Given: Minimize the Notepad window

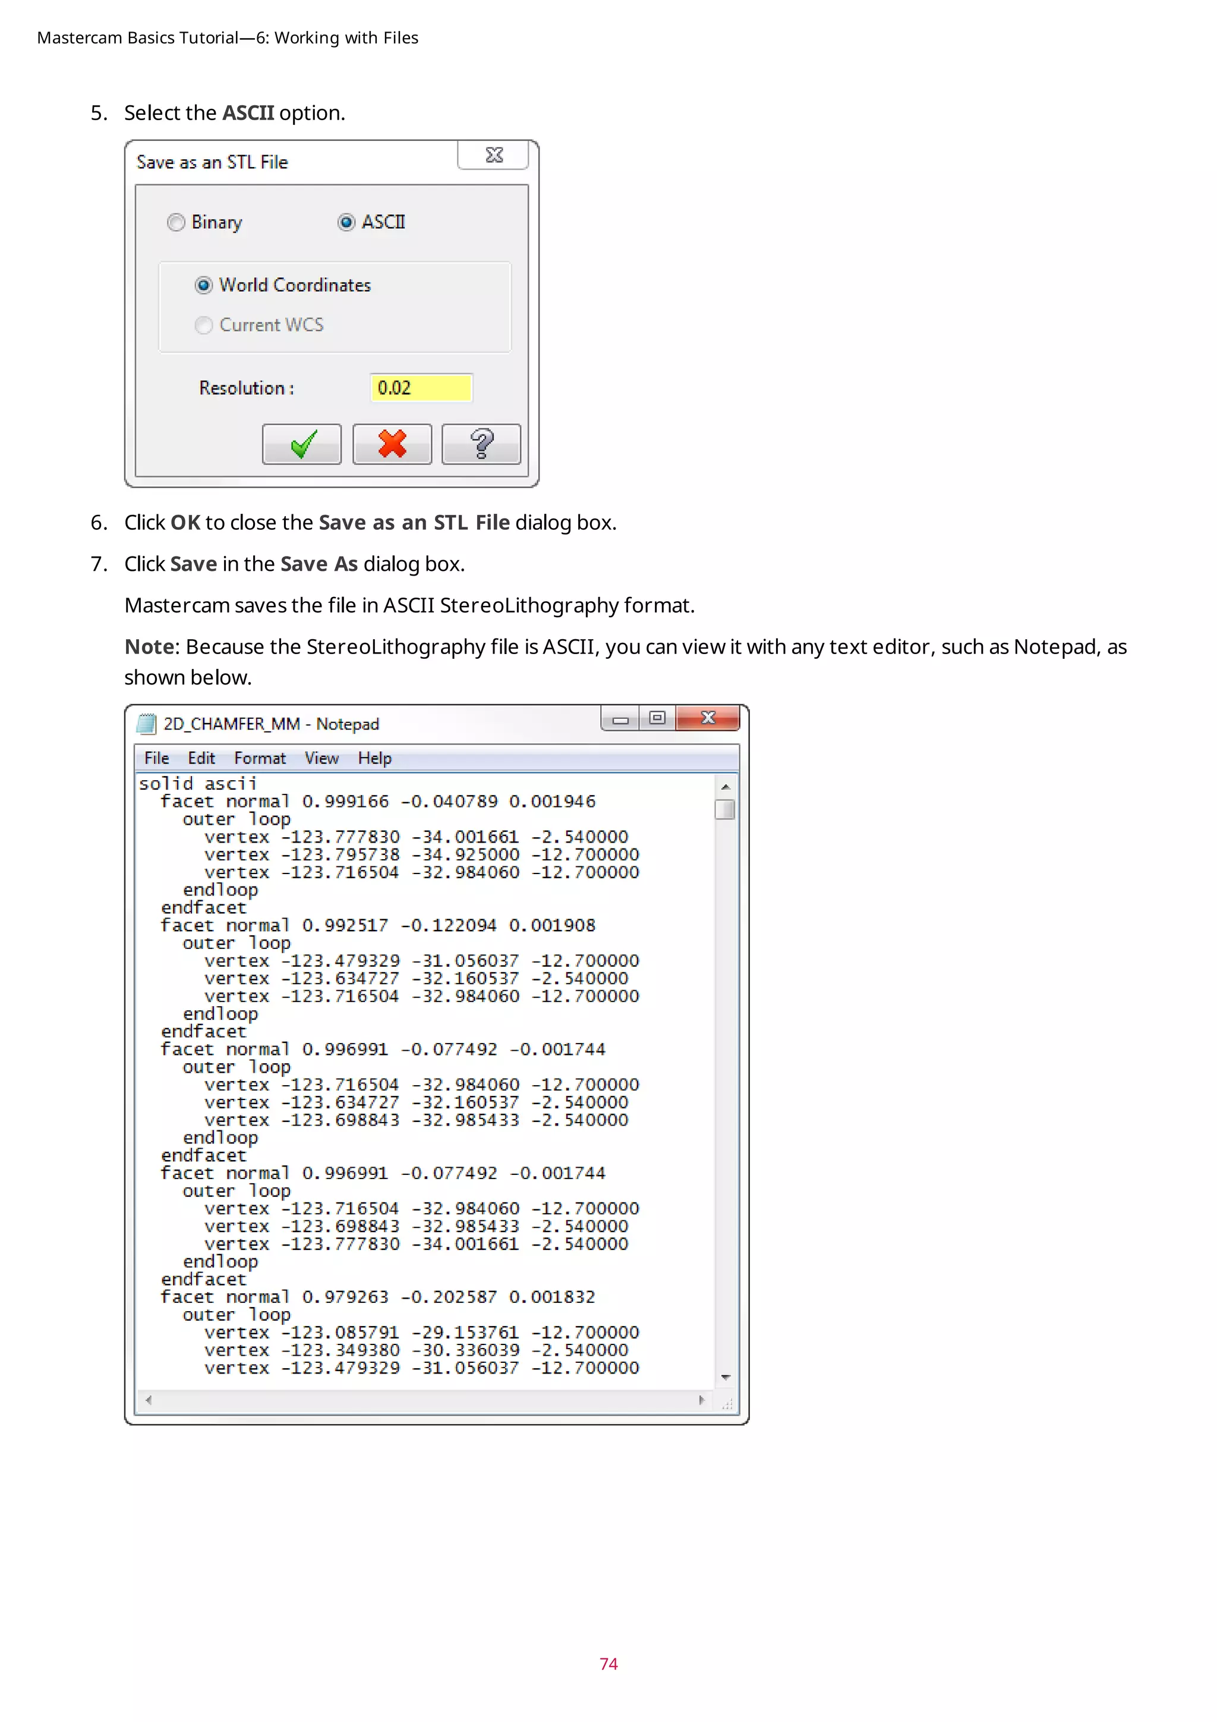Looking at the screenshot, I should tap(620, 718).
